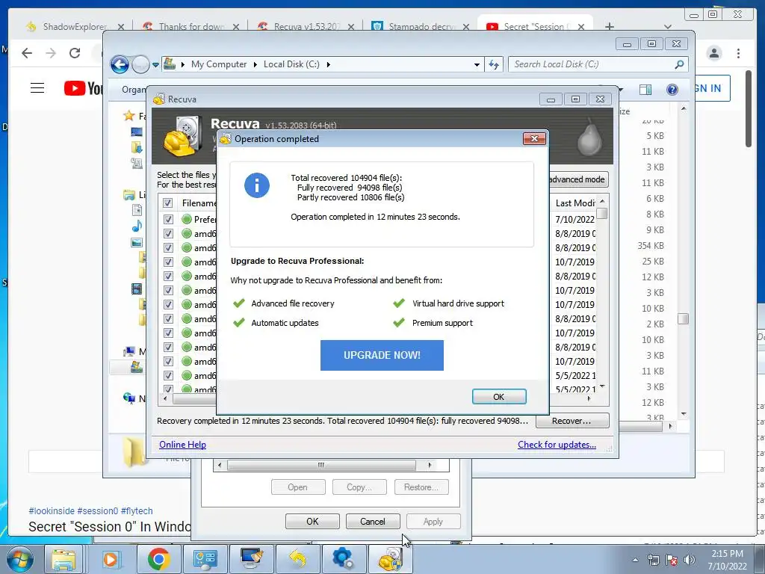Click the Filename column header
This screenshot has height=574, width=765.
point(199,203)
